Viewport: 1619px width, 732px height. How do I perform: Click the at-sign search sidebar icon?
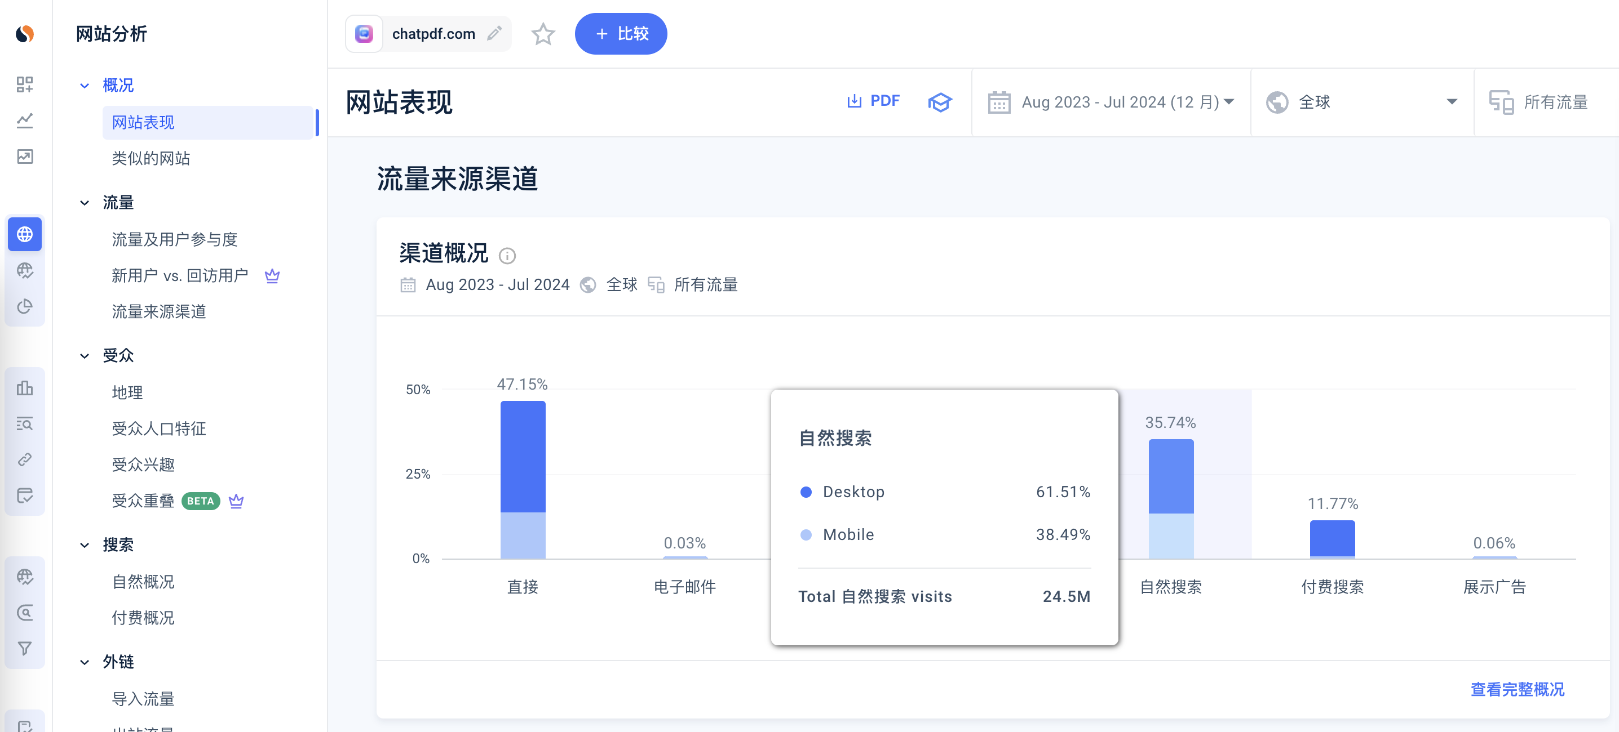(x=24, y=612)
